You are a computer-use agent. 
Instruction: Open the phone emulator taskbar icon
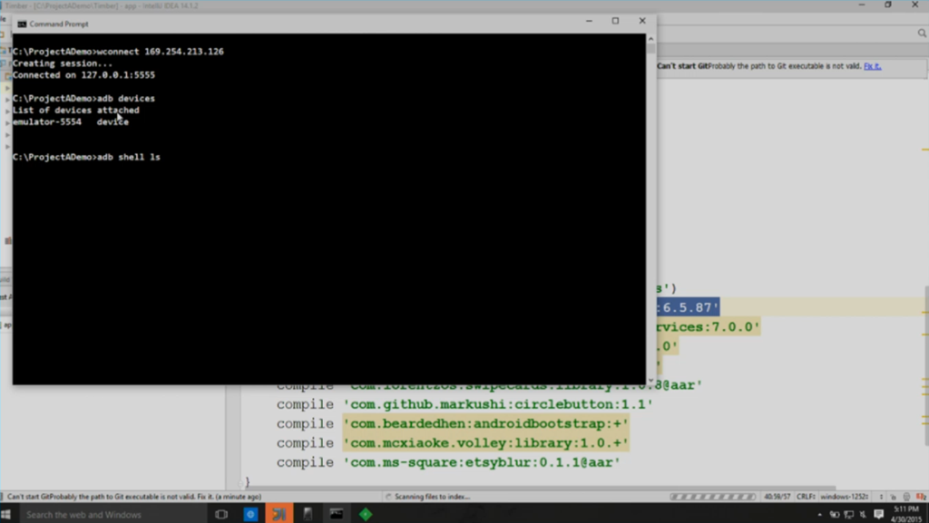point(308,514)
